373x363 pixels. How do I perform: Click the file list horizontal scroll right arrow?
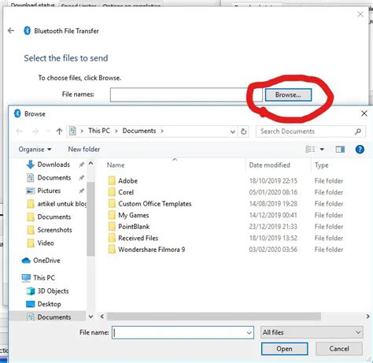367,317
